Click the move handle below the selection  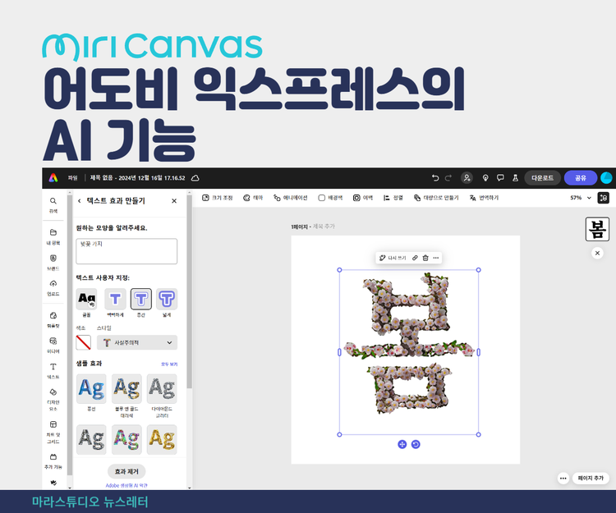point(402,444)
